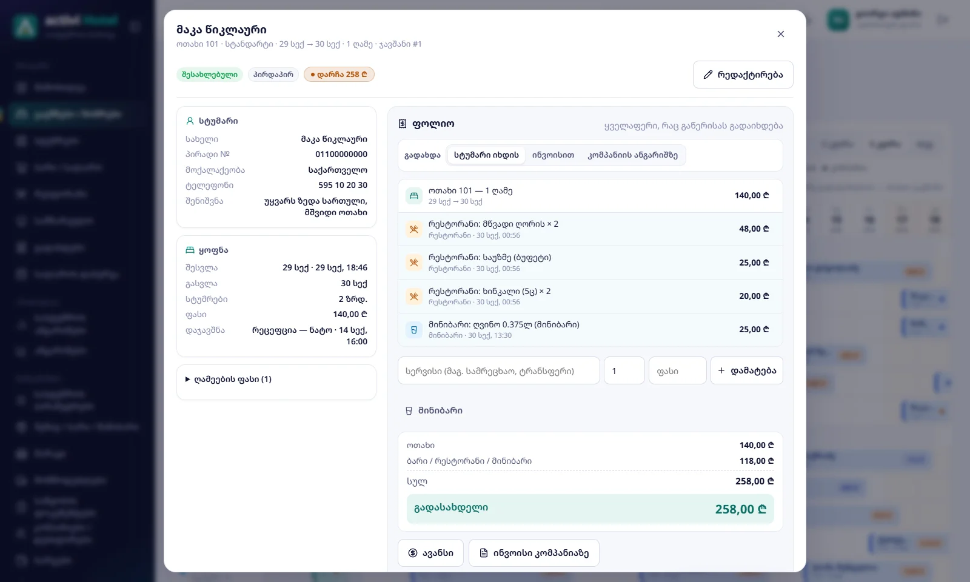This screenshot has height=582, width=970.
Task: Close the მაკა წიკლაური reservation dialog
Action: pos(781,34)
